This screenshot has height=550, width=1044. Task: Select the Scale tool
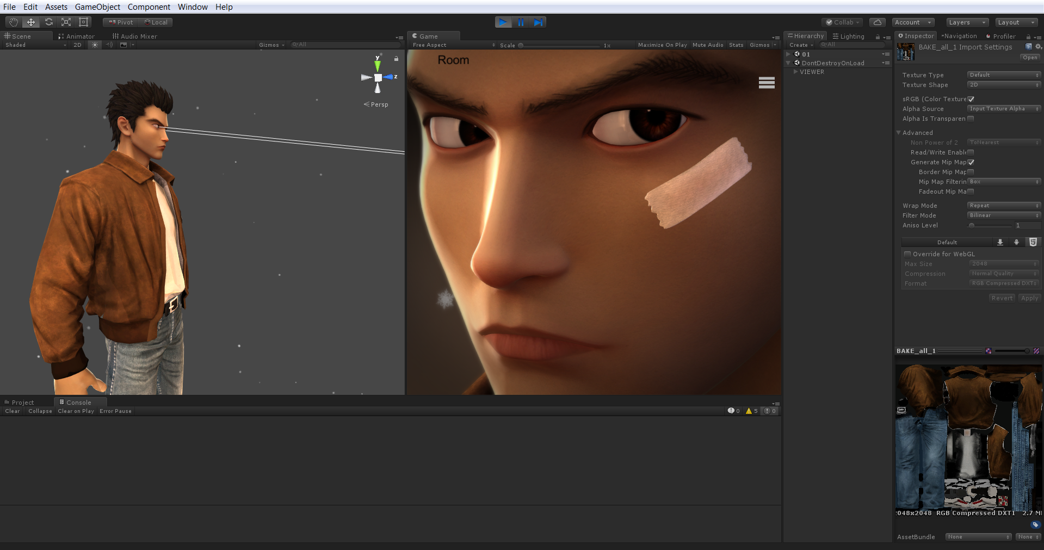(x=66, y=22)
